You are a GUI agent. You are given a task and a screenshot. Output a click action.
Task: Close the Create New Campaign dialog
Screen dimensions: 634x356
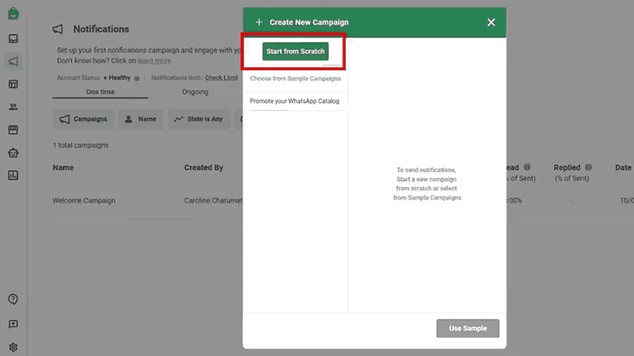coord(491,22)
